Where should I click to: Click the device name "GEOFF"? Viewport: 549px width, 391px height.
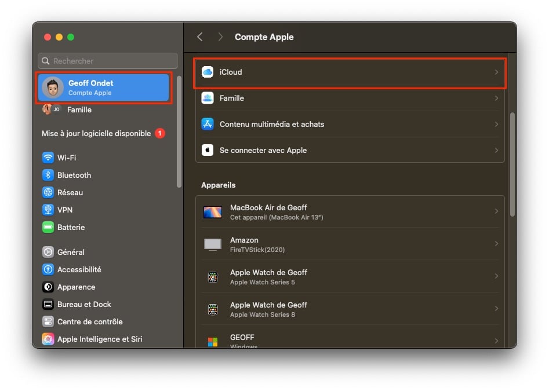point(242,338)
